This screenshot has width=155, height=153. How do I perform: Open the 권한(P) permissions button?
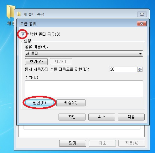pos(39,103)
